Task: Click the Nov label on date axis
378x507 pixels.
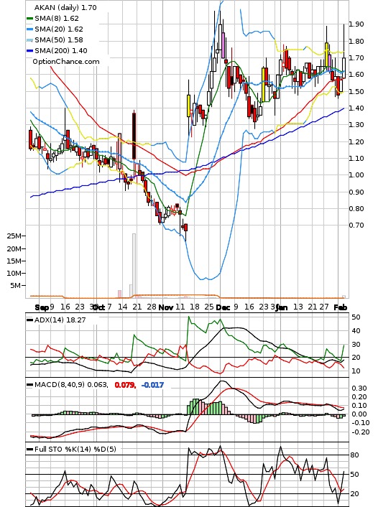Action: tap(166, 307)
